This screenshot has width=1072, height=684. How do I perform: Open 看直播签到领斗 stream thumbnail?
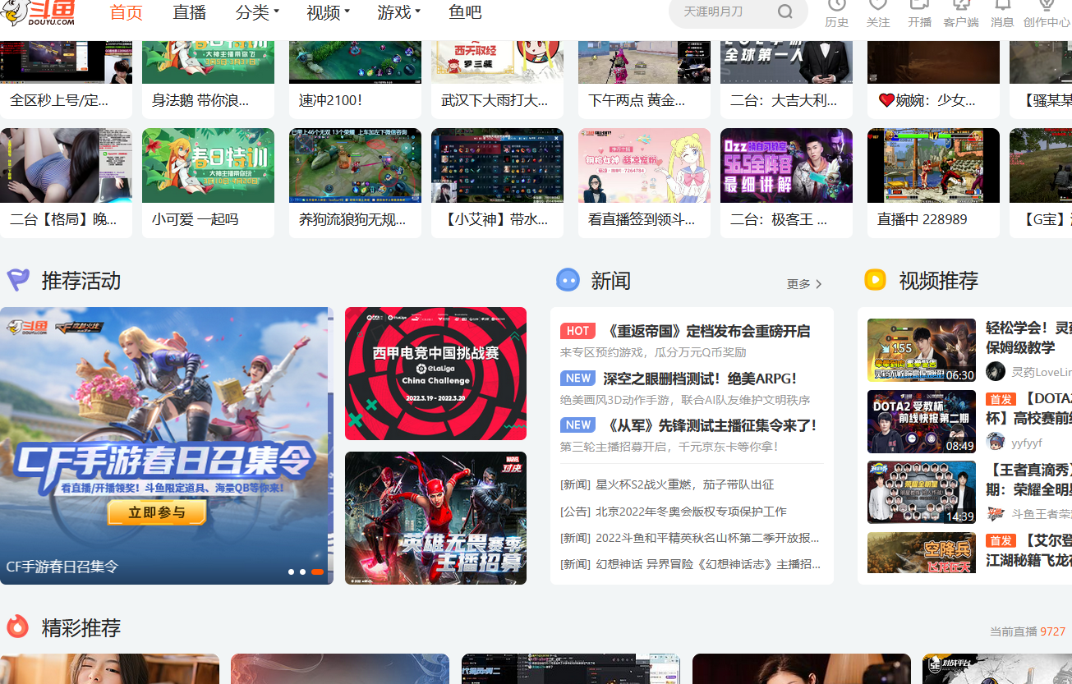pyautogui.click(x=644, y=165)
